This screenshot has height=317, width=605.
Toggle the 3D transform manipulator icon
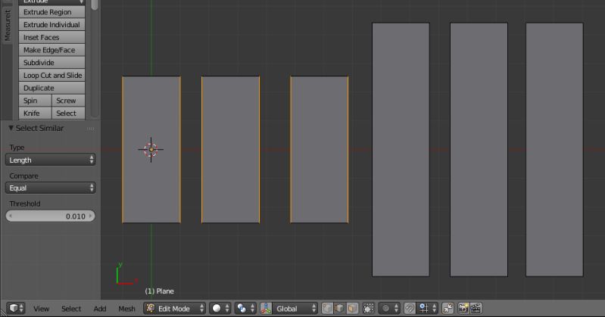(267, 308)
